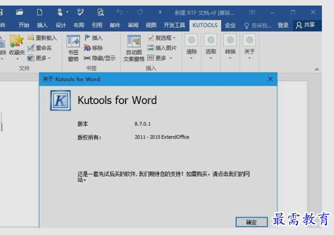Switch to the 插入 ribbon tab
Image resolution: width=334 pixels, height=235 pixels.
[42, 25]
